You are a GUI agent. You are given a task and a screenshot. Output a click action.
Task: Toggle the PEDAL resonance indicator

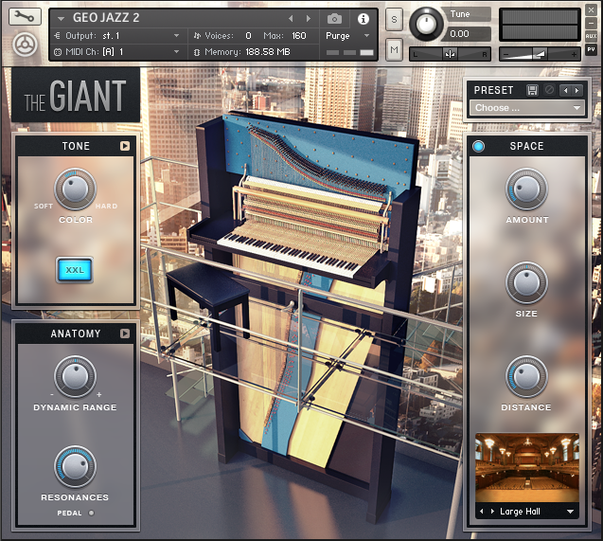tap(91, 513)
